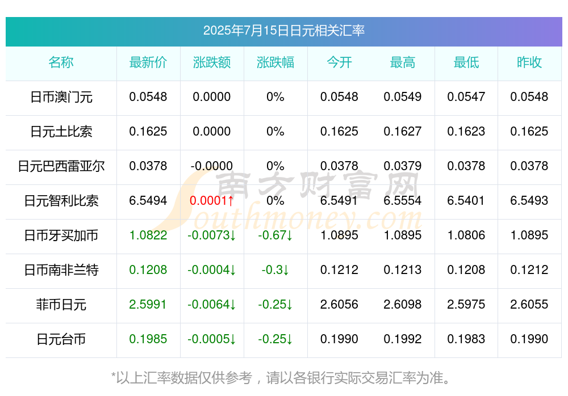
Task: Click the green -0.0073 down-arrow value
Action: point(212,235)
